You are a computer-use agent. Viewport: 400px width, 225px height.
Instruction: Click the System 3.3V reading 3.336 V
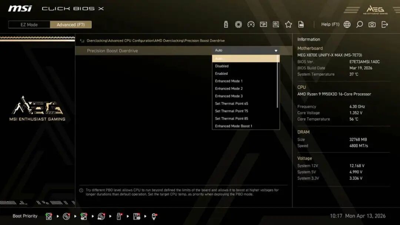[x=356, y=178]
